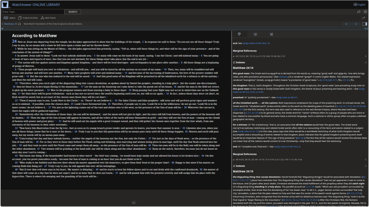
Task: Click the audio time readout
Action: [366, 29]
